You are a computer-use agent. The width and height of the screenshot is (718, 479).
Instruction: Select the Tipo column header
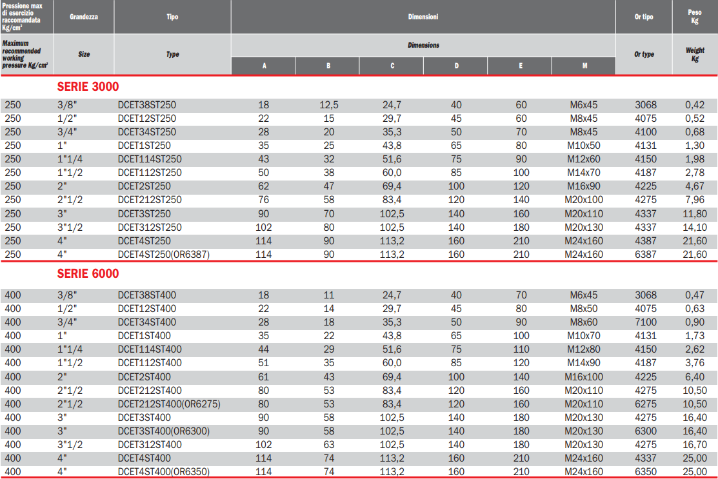tap(172, 17)
